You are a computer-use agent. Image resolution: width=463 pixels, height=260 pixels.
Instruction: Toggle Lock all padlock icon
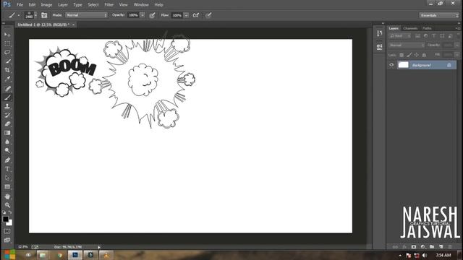(x=424, y=55)
